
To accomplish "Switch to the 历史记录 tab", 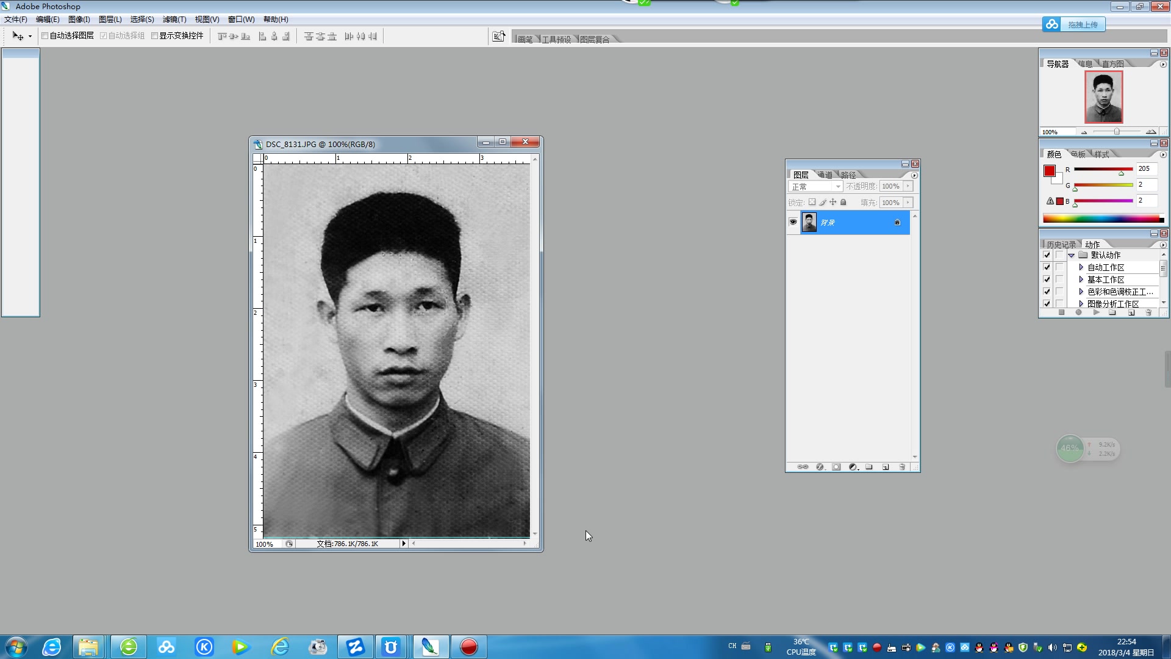I will tap(1061, 245).
